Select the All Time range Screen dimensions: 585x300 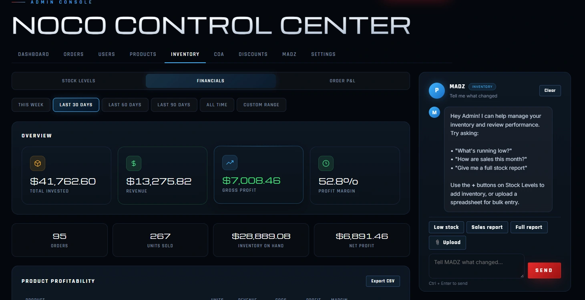[x=217, y=105]
